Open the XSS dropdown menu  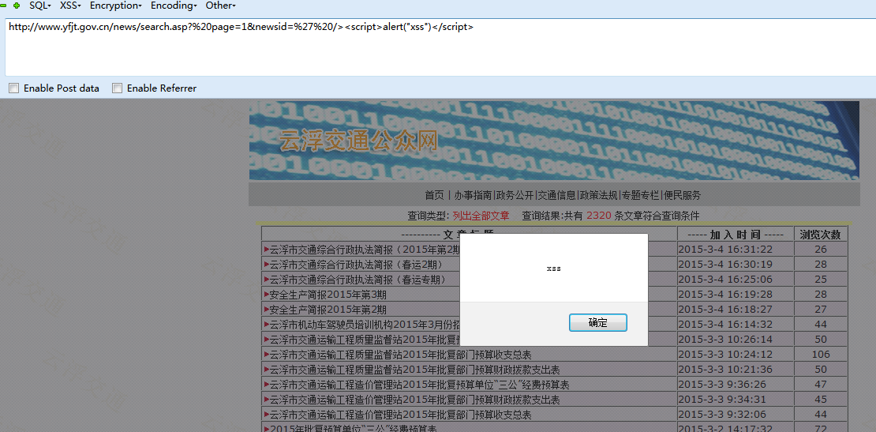click(70, 6)
